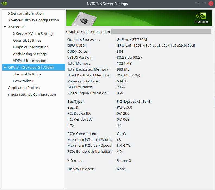The height and width of the screenshot is (190, 215).
Task: Click PCIe Bandwidth Utilization value 4 %
Action: click(120, 152)
